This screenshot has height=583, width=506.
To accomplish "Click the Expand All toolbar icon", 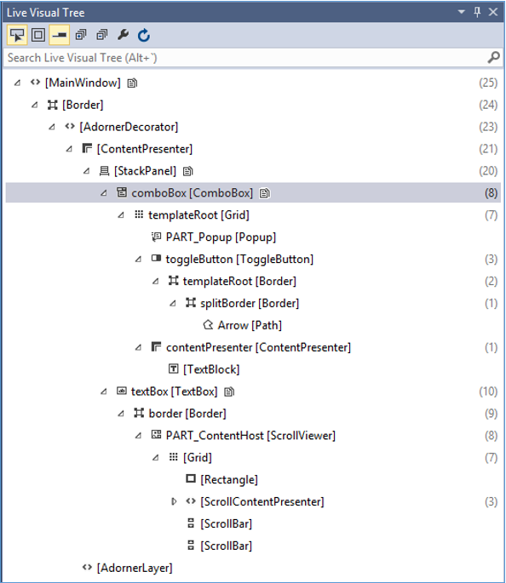I will [81, 36].
